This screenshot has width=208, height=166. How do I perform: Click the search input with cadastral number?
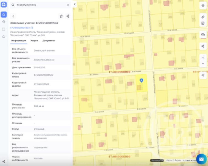(x=39, y=5)
